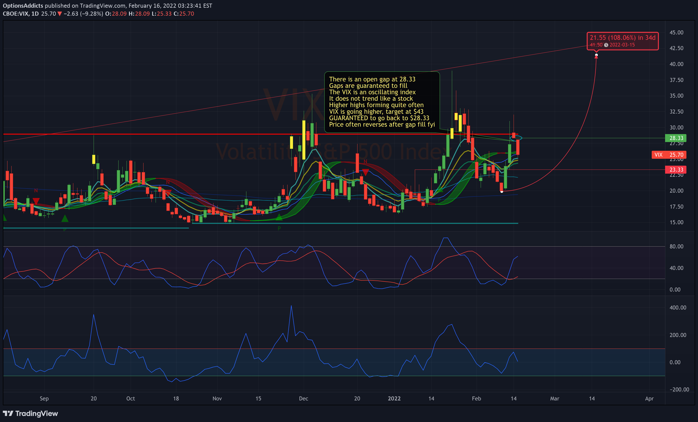Click the 'Oct' time axis label

(x=131, y=398)
